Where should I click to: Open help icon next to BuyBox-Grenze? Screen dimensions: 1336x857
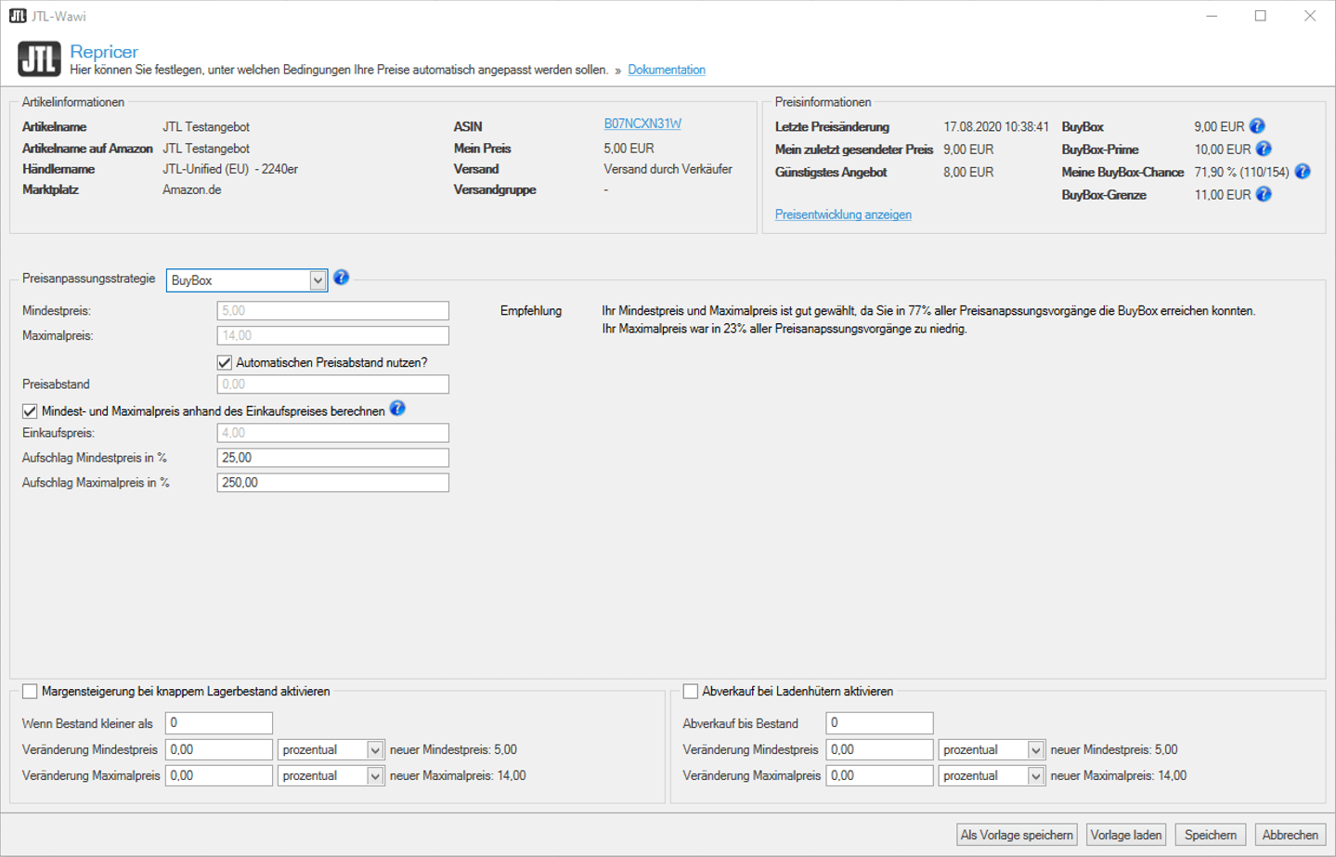1264,194
